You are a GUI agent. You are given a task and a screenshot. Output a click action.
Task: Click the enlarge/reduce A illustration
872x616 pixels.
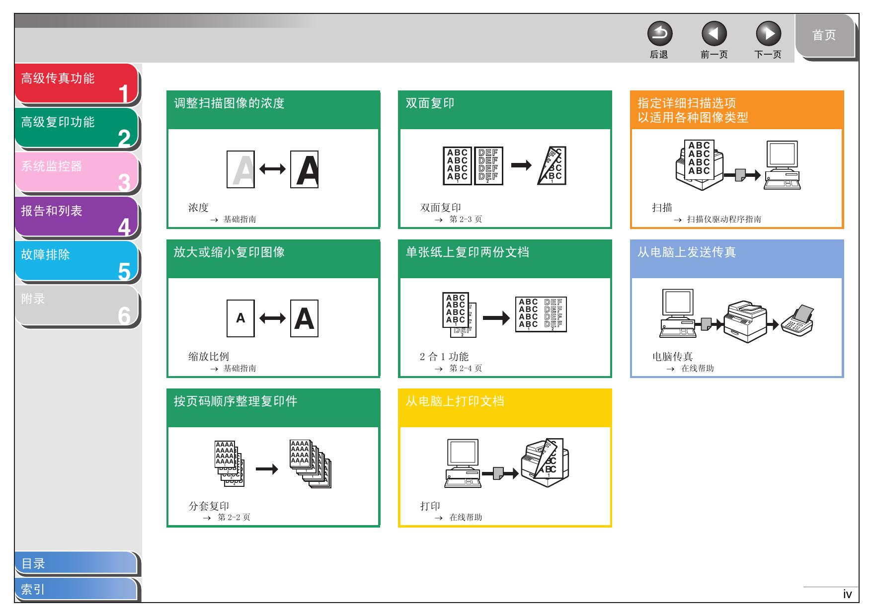tap(272, 318)
